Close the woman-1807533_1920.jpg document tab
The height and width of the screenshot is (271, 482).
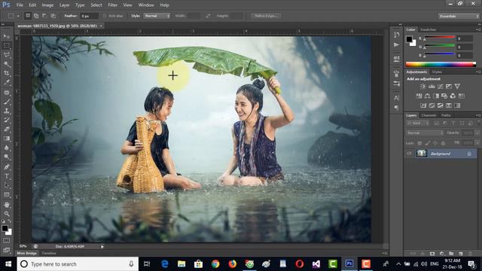(x=101, y=26)
